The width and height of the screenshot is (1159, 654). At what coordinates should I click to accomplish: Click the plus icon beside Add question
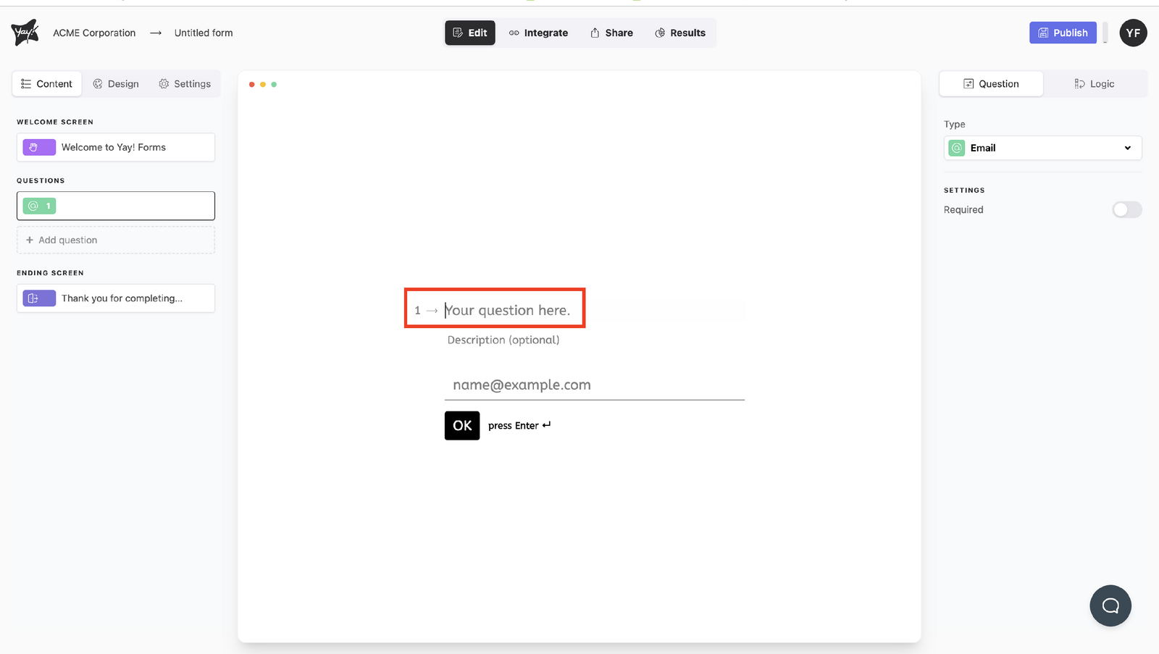pyautogui.click(x=30, y=240)
